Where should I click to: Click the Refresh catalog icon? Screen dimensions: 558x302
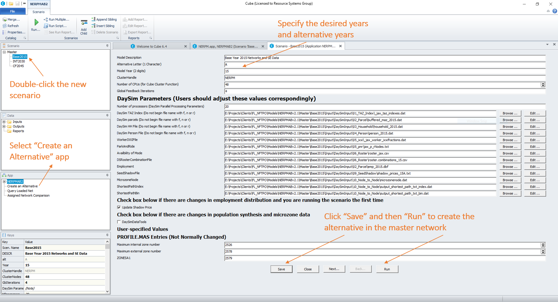click(x=4, y=26)
